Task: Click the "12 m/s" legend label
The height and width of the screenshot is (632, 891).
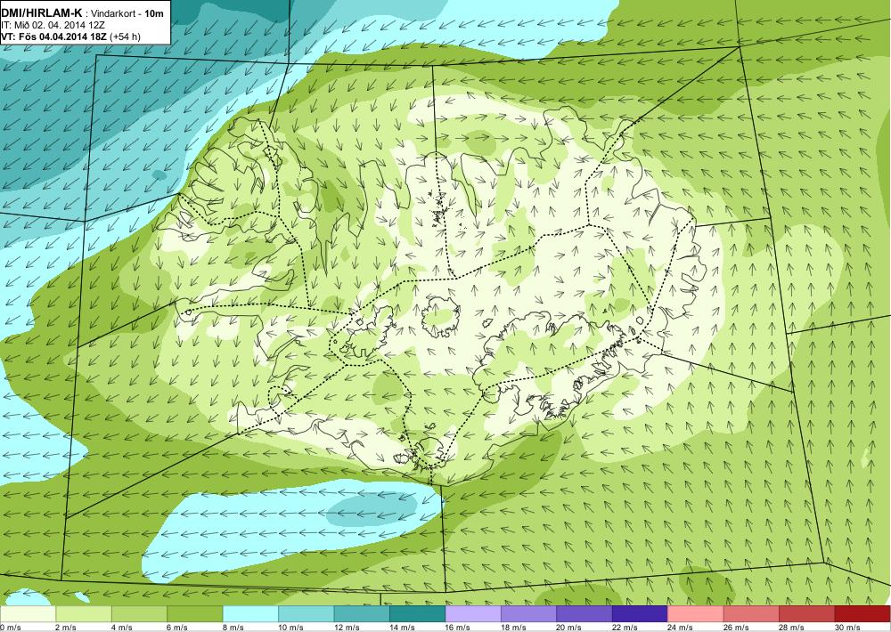Action: pyautogui.click(x=347, y=627)
